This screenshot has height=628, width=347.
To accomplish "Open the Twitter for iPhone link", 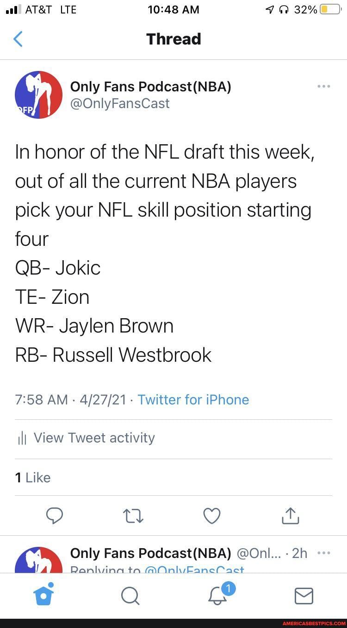I will (x=193, y=399).
